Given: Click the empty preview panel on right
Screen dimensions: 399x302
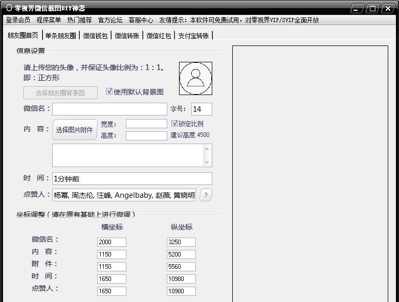Looking at the screenshot, I should [310, 174].
